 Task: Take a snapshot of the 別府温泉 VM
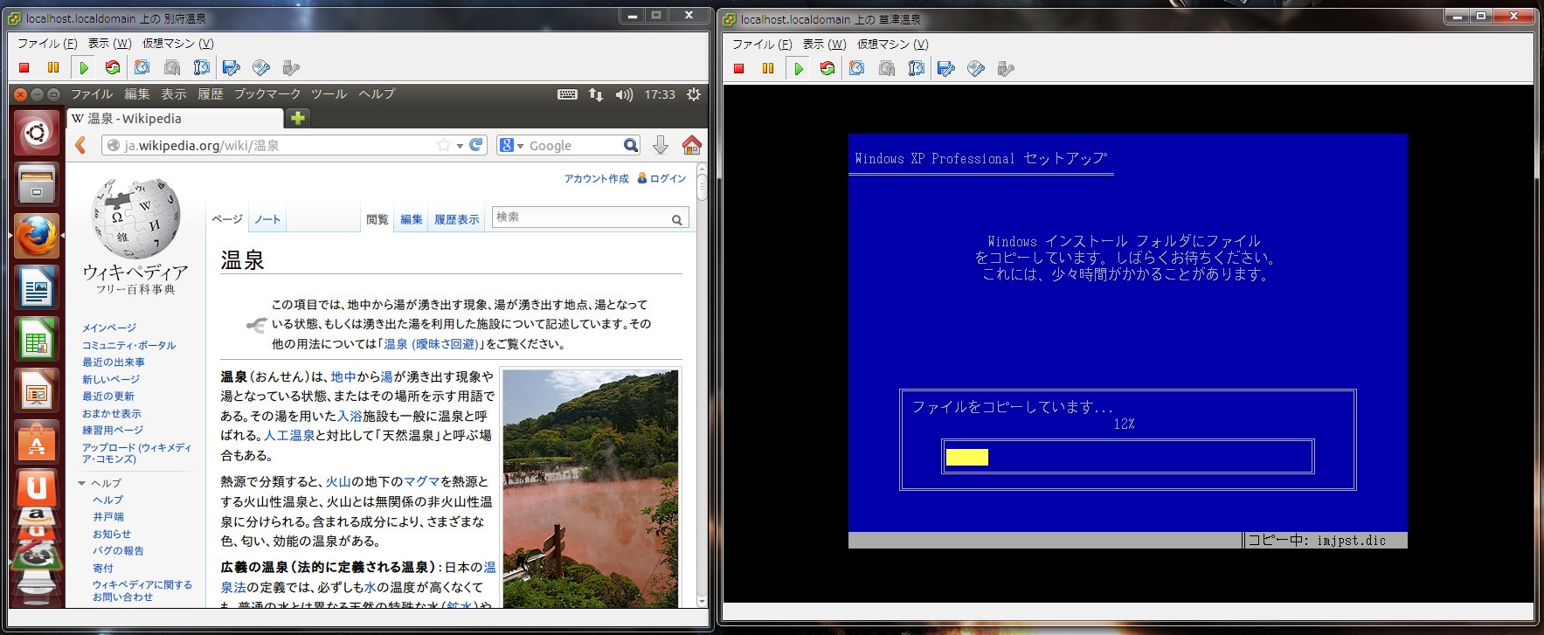142,67
